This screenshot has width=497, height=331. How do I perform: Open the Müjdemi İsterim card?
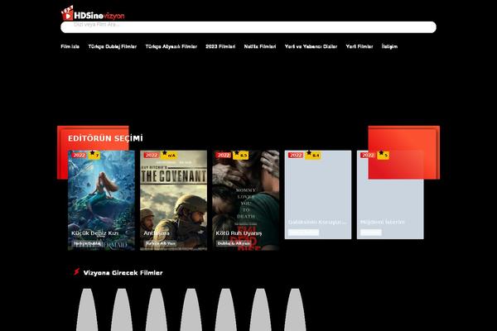(x=390, y=194)
